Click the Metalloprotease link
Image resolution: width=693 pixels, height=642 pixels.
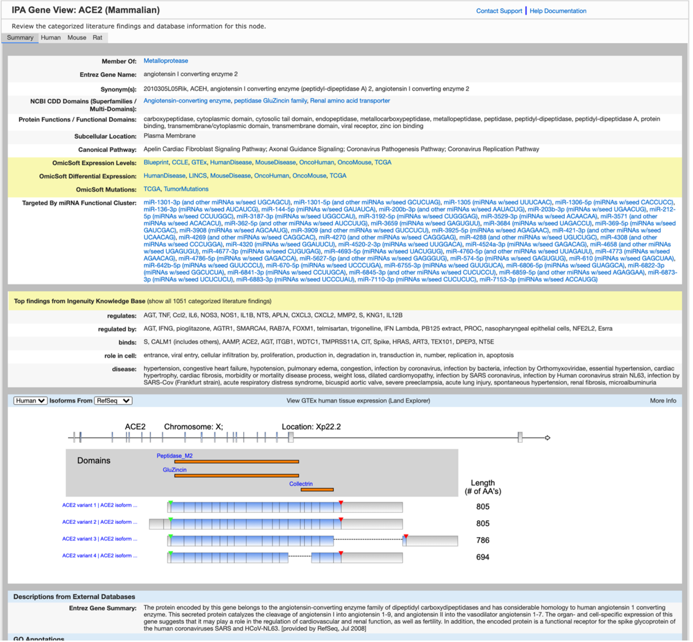coord(165,61)
